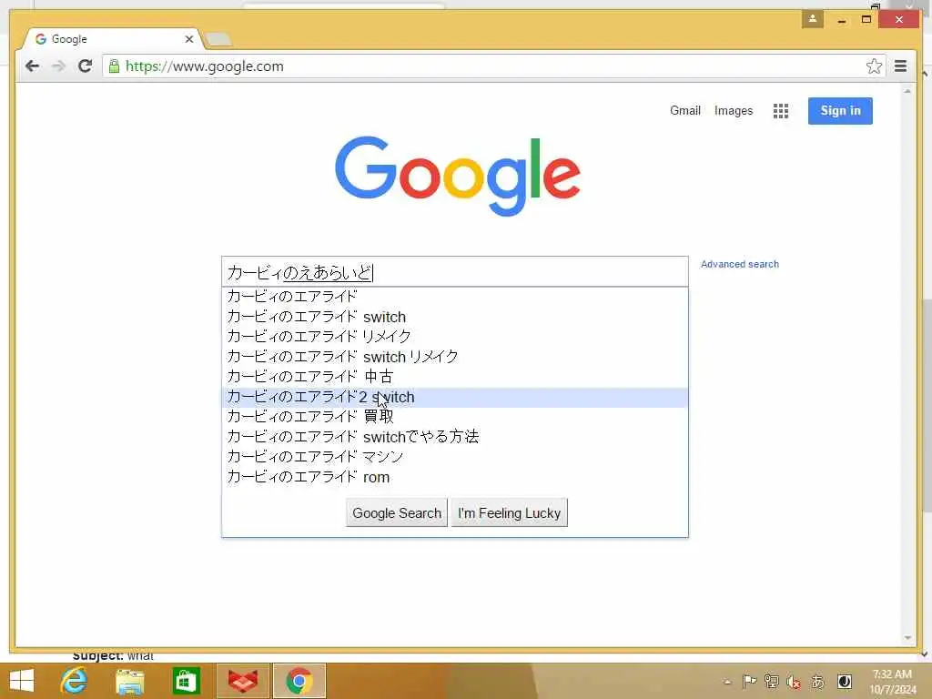Viewport: 932px width, 699px height.
Task: Click the network tray icon
Action: pos(772,681)
